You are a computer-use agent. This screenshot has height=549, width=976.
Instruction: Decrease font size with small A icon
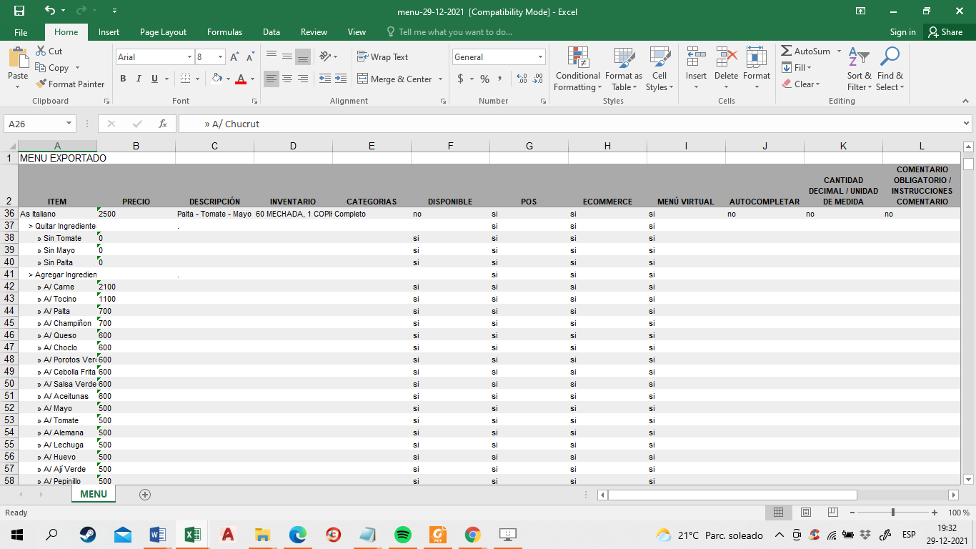[250, 57]
